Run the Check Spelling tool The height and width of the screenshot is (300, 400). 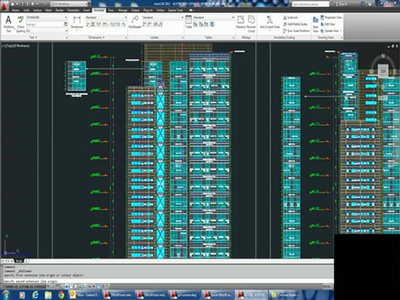pos(21,24)
